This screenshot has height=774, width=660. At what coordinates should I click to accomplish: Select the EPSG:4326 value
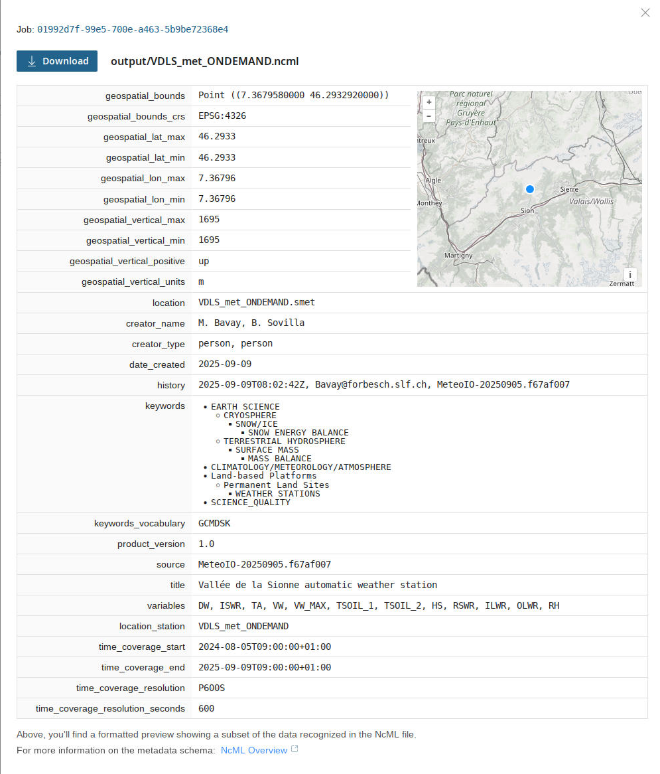(x=222, y=116)
